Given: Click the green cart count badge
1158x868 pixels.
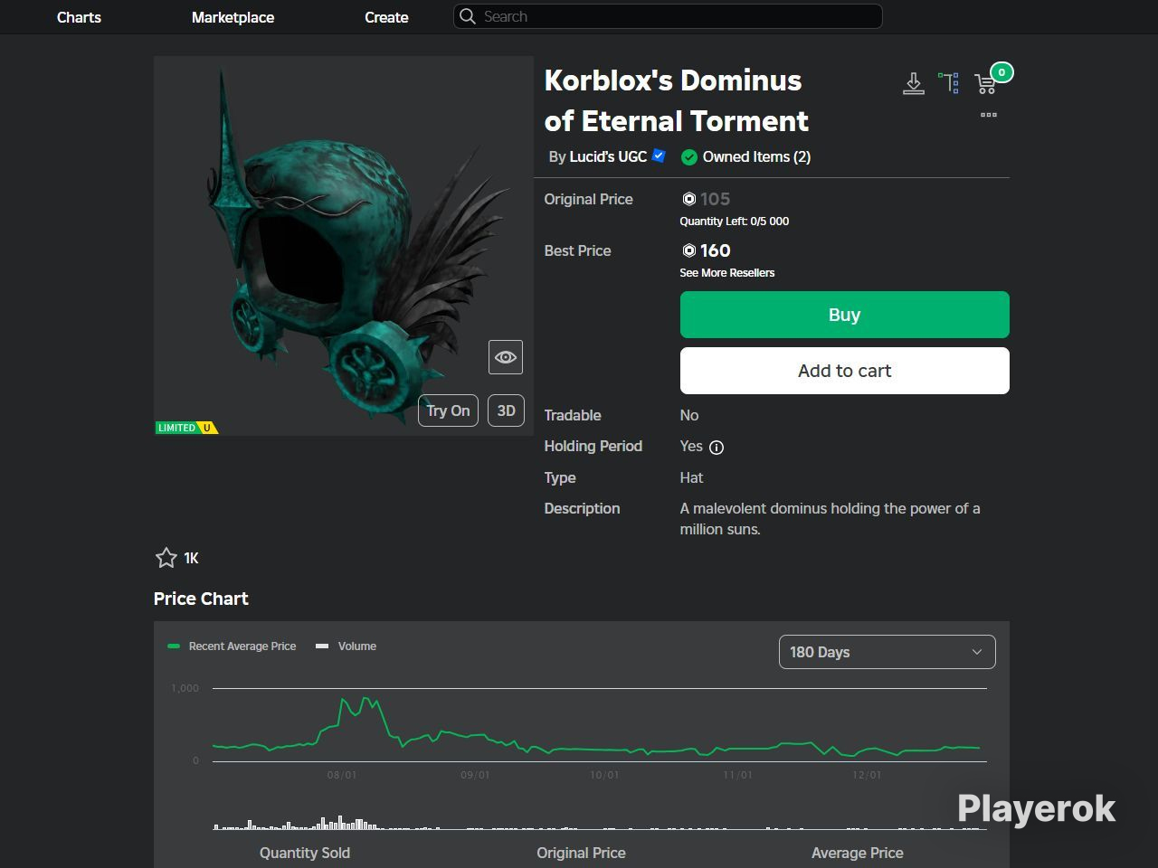Looking at the screenshot, I should click(1001, 72).
